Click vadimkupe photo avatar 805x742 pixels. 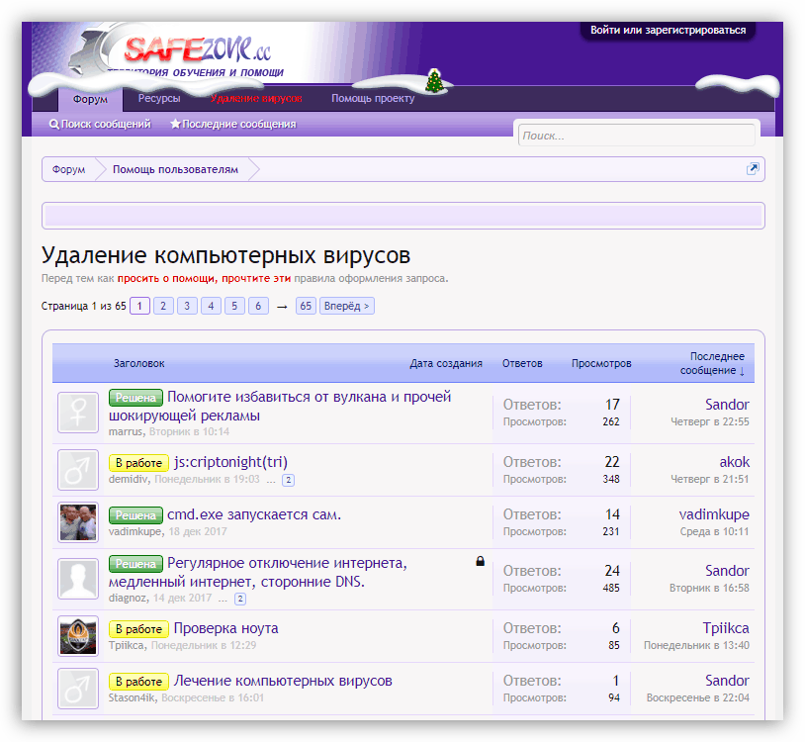[x=78, y=522]
